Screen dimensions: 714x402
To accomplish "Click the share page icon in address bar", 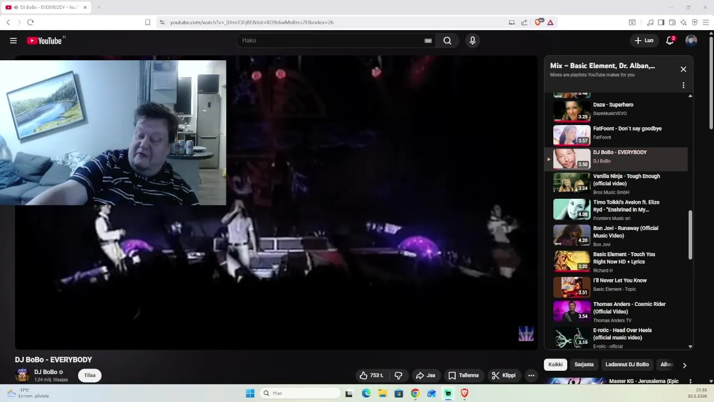I will [524, 22].
